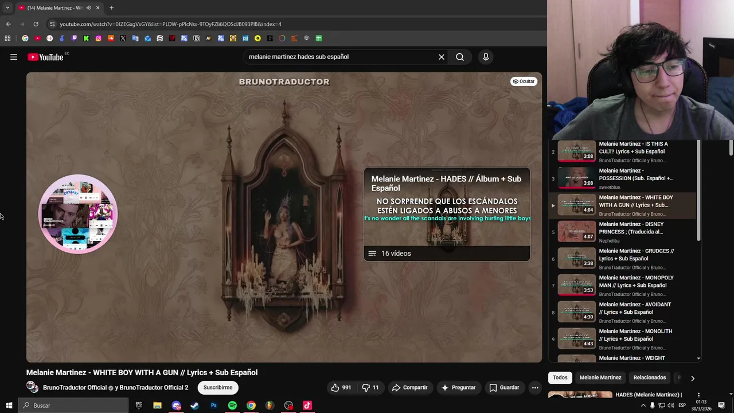Viewport: 734px width, 413px height.
Task: Go to the YouTube home logo
Action: (x=45, y=57)
